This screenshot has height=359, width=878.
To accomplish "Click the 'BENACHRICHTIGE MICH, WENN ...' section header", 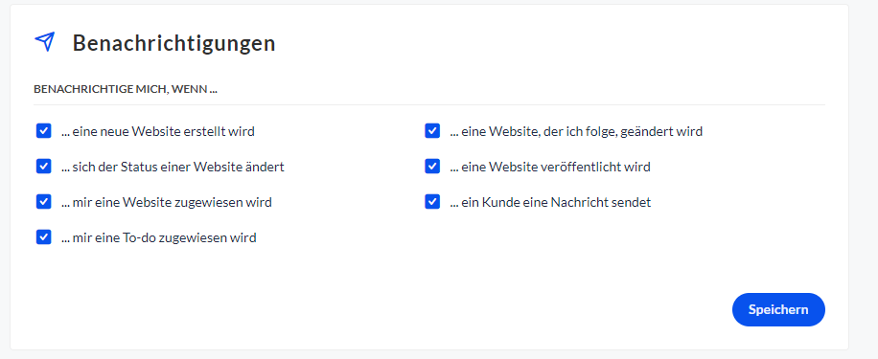I will (x=126, y=89).
